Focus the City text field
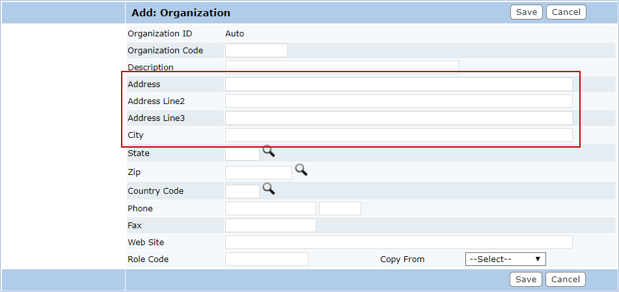This screenshot has height=292, width=619. point(399,135)
